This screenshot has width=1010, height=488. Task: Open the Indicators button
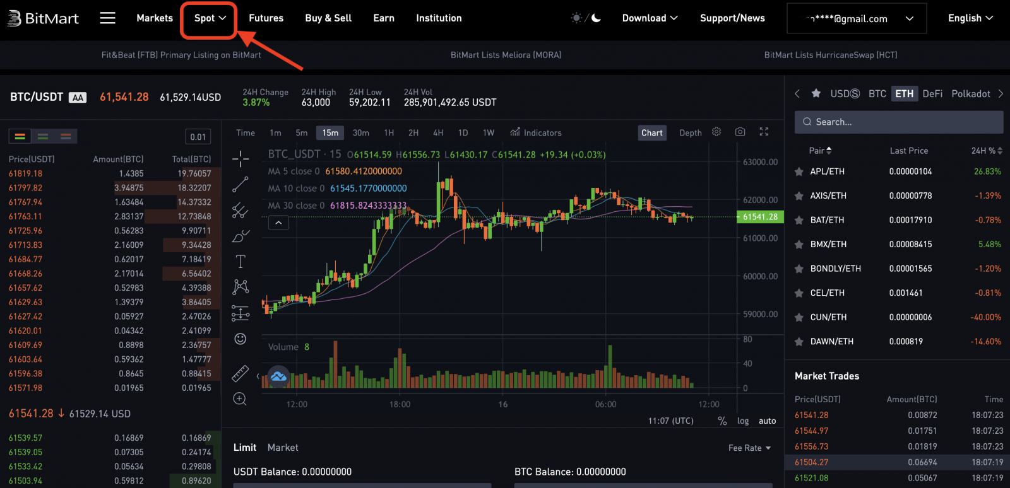tap(536, 132)
